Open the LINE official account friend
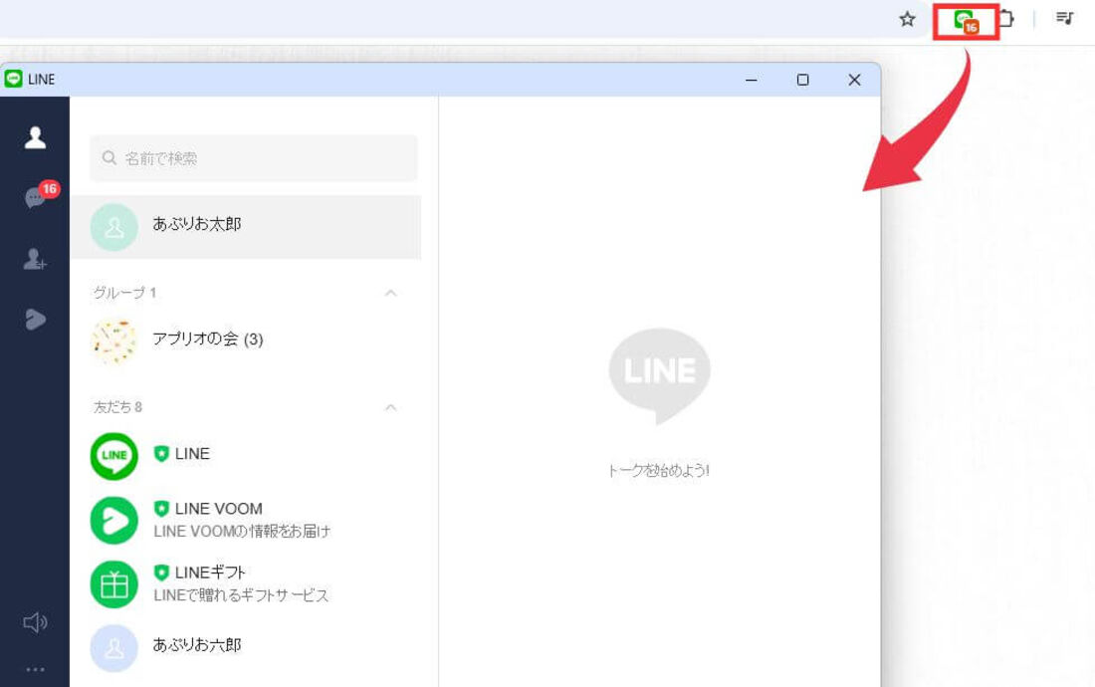Viewport: 1095px width, 687px height. point(246,456)
